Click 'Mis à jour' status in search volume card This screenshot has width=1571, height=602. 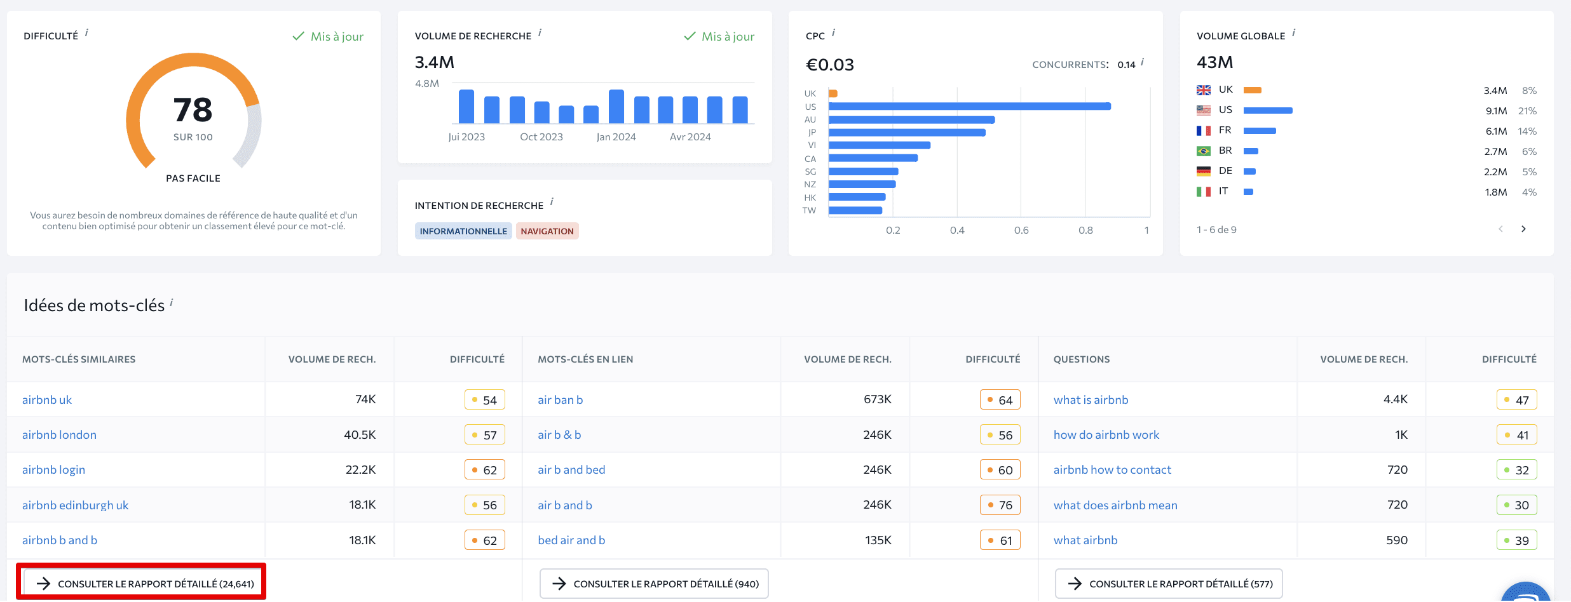point(719,37)
